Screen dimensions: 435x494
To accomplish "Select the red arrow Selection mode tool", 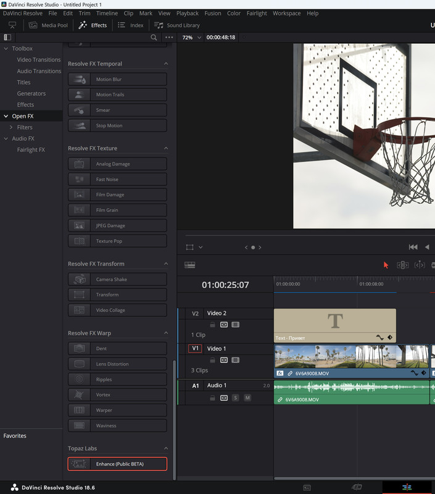I will [386, 265].
